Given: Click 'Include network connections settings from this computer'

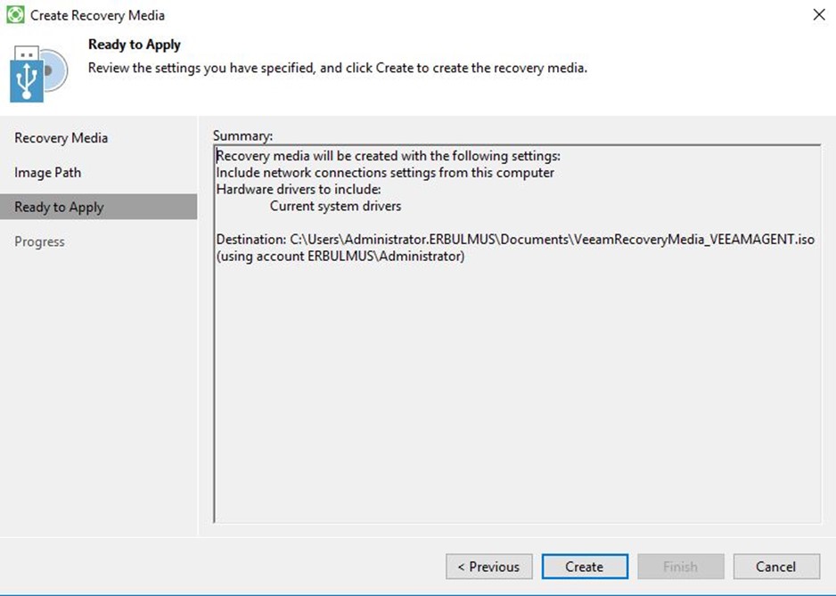Looking at the screenshot, I should [x=385, y=173].
